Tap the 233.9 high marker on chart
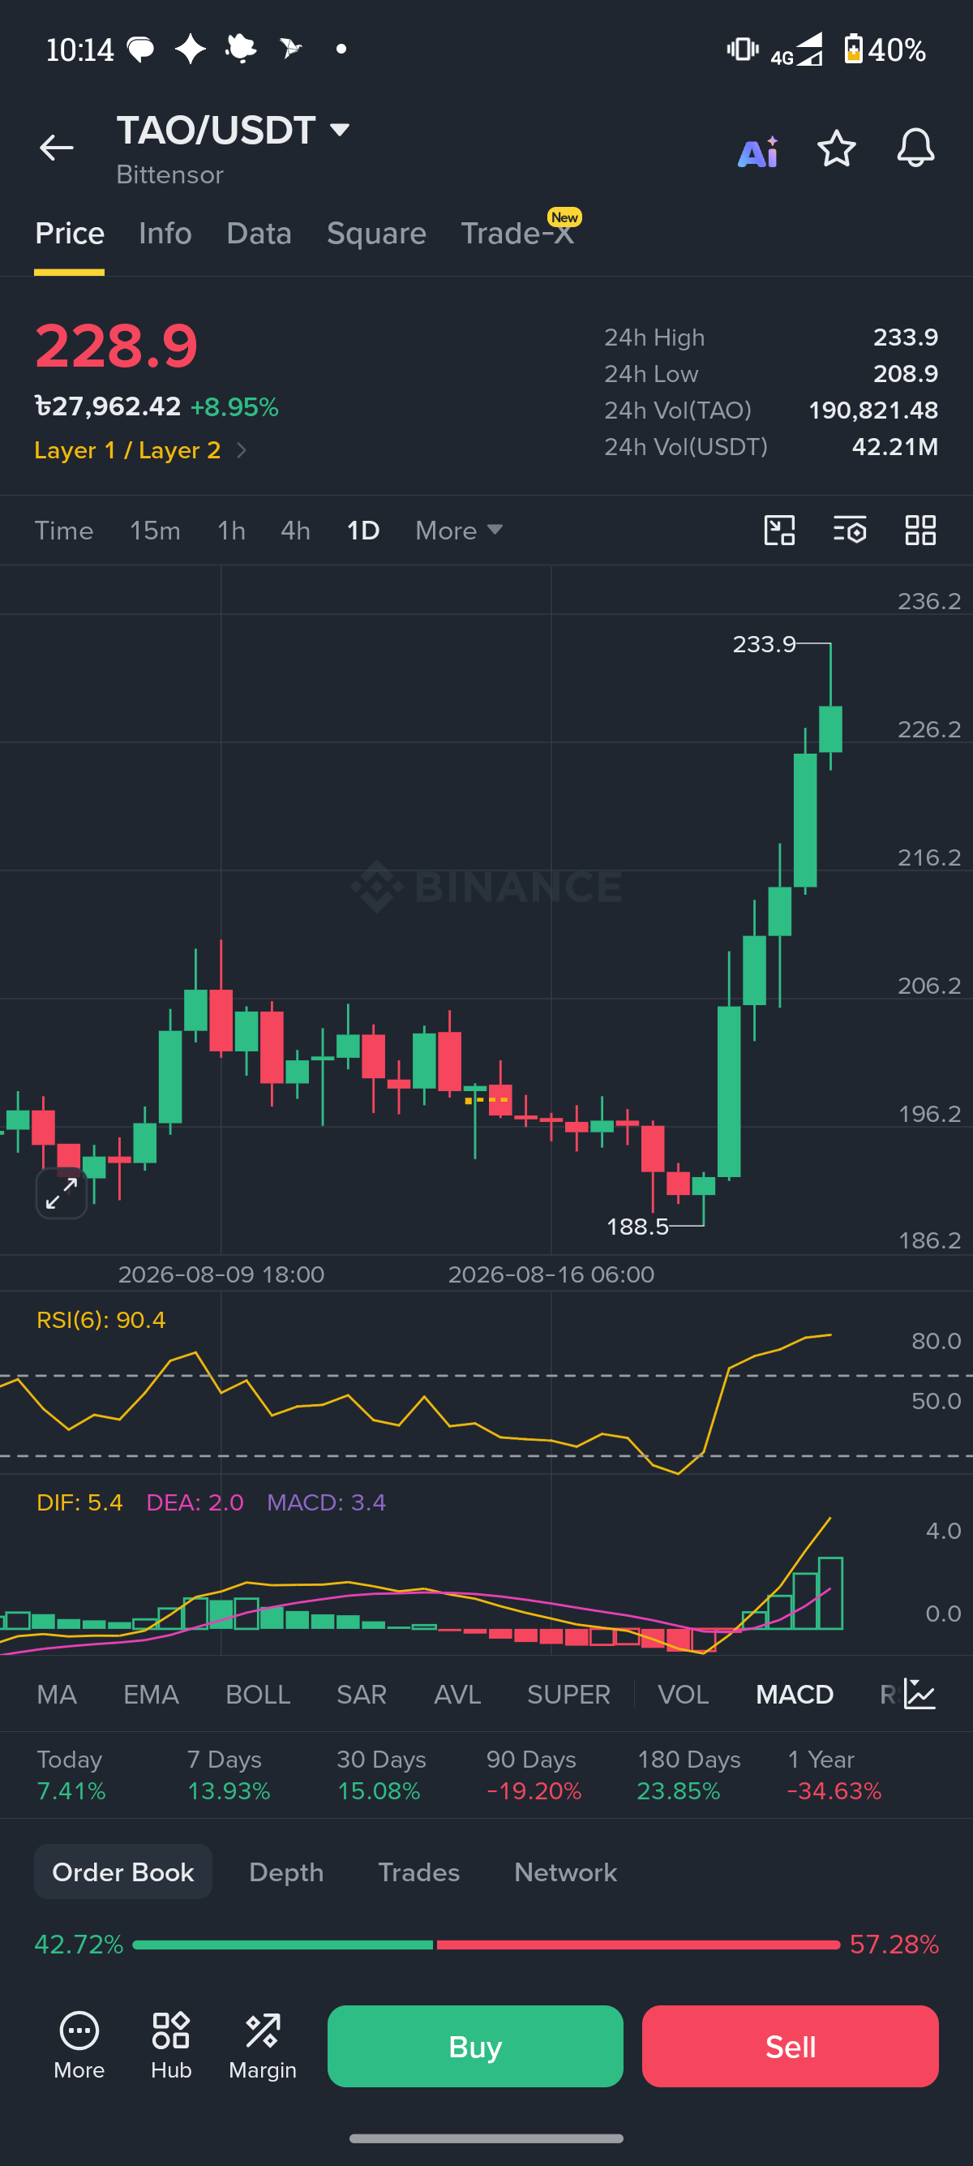Screen dimensions: 973x2166 coord(764,644)
